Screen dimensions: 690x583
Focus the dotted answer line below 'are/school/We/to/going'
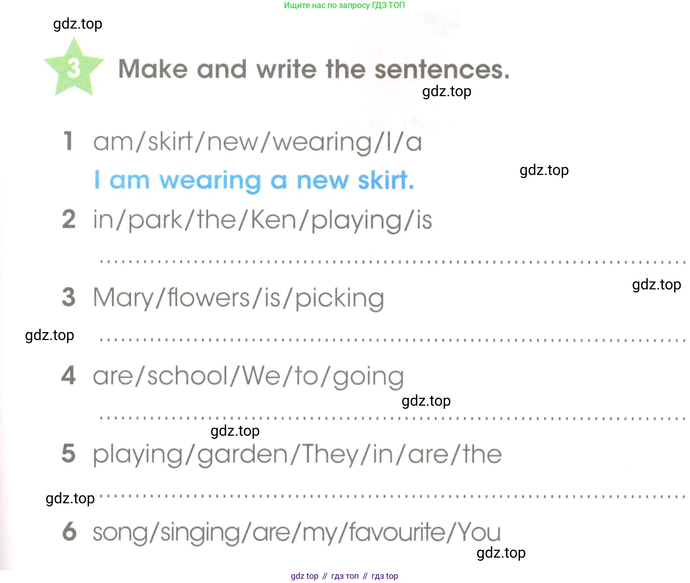(x=393, y=417)
